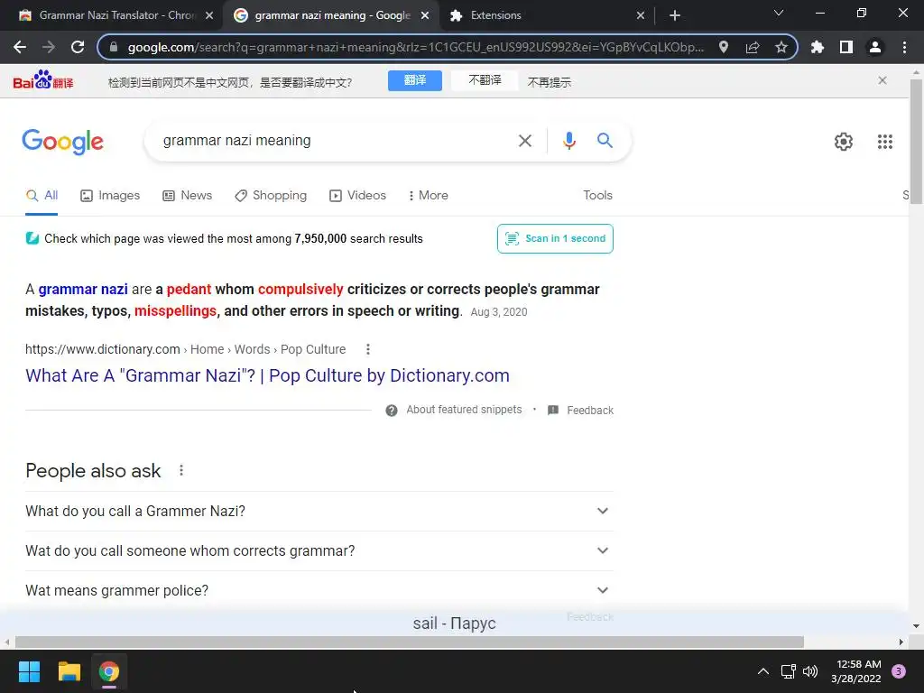The image size is (924, 693).
Task: Click inside the Google search input
Action: 336,141
